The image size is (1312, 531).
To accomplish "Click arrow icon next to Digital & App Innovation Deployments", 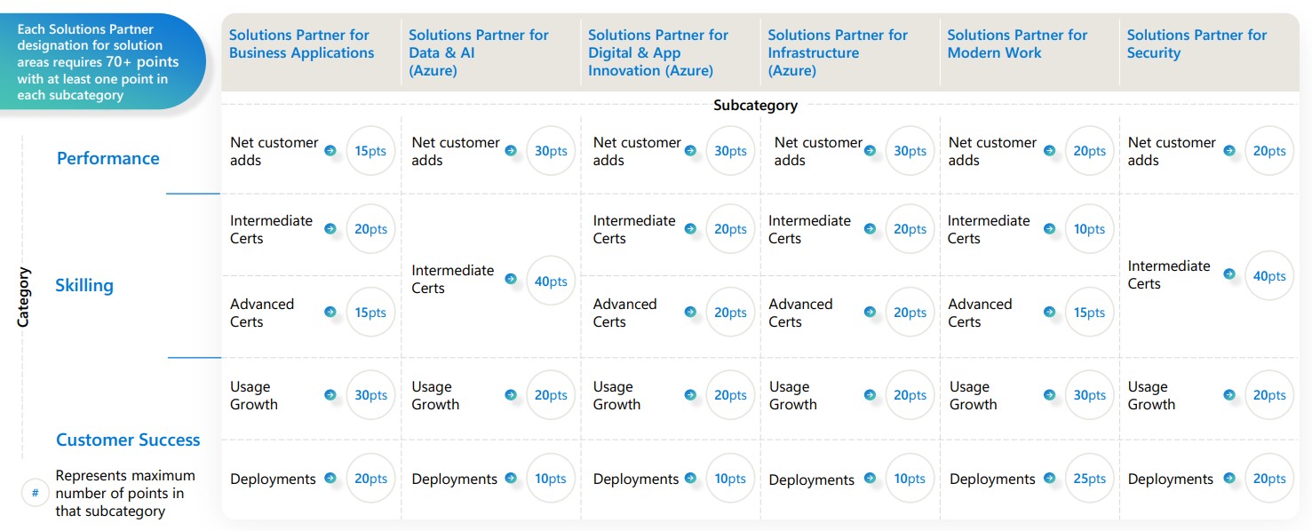I will [x=691, y=478].
